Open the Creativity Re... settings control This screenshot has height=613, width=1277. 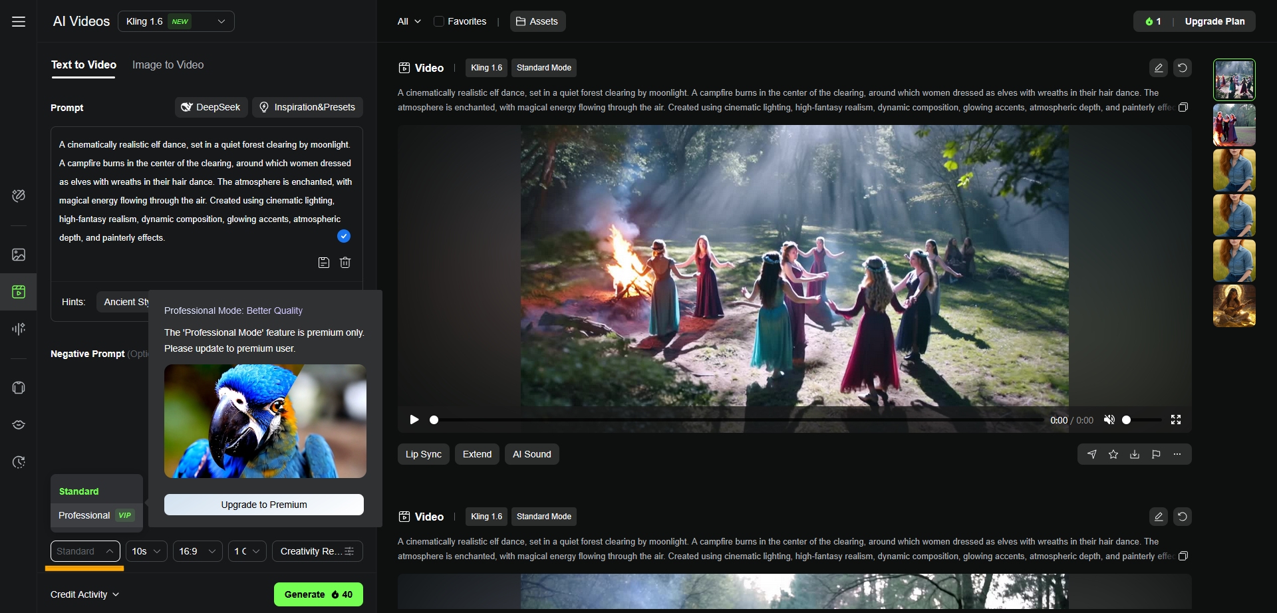click(317, 551)
